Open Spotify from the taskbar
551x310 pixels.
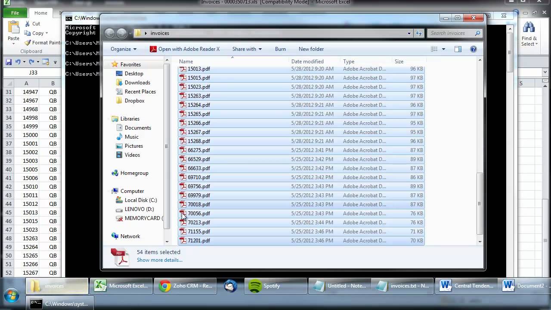click(275, 286)
